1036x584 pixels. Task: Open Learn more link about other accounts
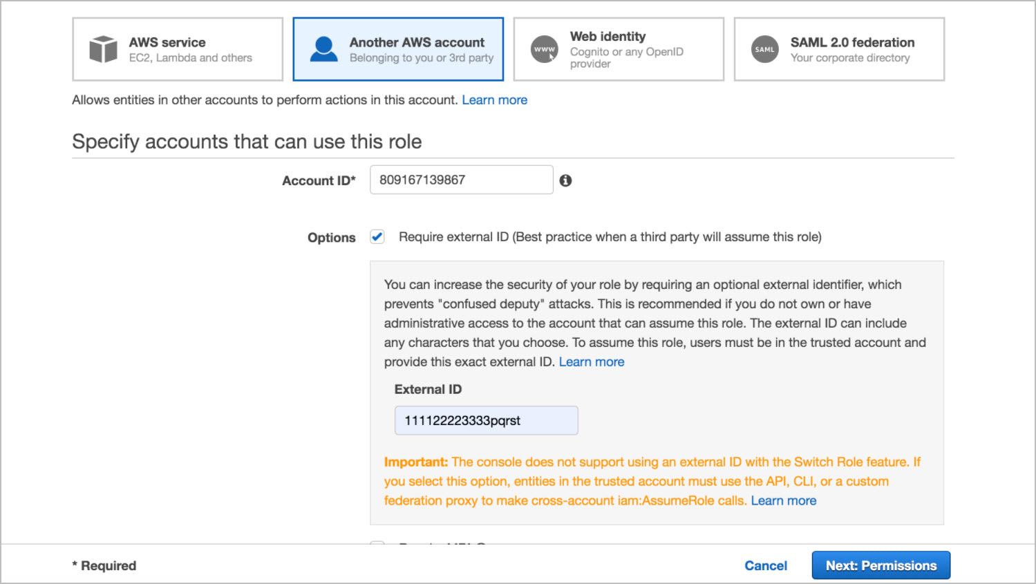click(x=495, y=100)
